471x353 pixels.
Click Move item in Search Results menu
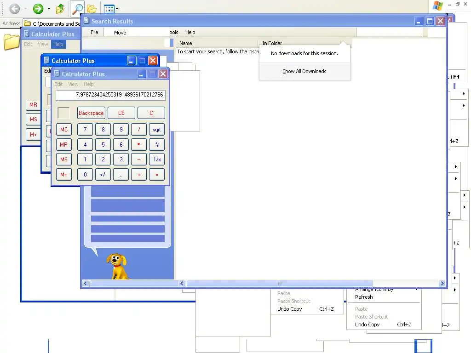[120, 33]
